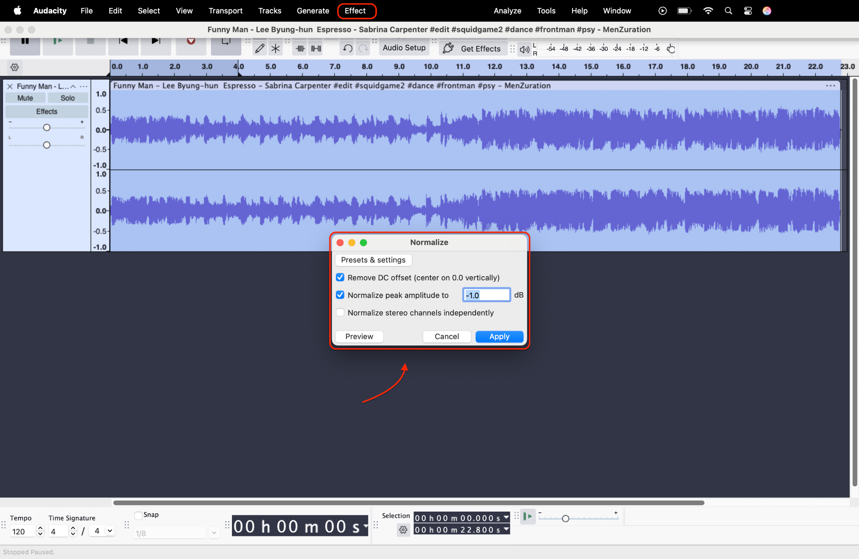Click Apply in the Normalize dialog
859x559 pixels.
(x=499, y=337)
